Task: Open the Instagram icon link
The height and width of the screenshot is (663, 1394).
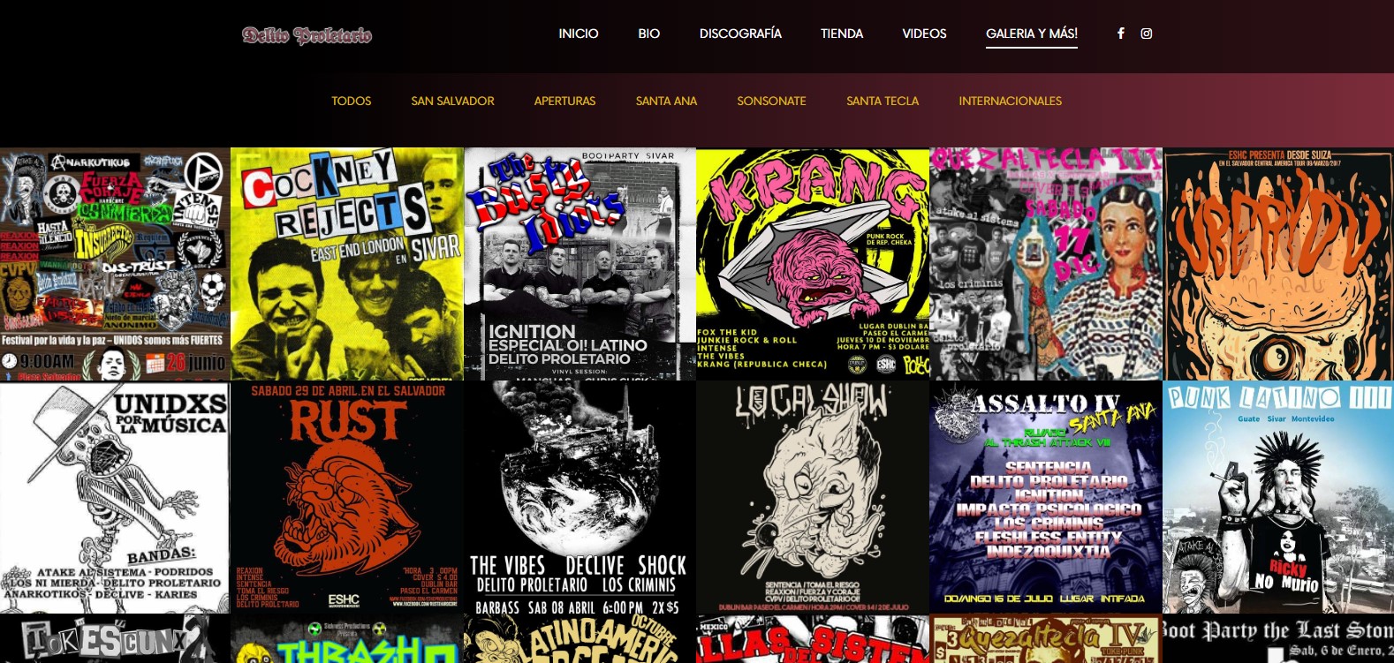Action: tap(1146, 34)
